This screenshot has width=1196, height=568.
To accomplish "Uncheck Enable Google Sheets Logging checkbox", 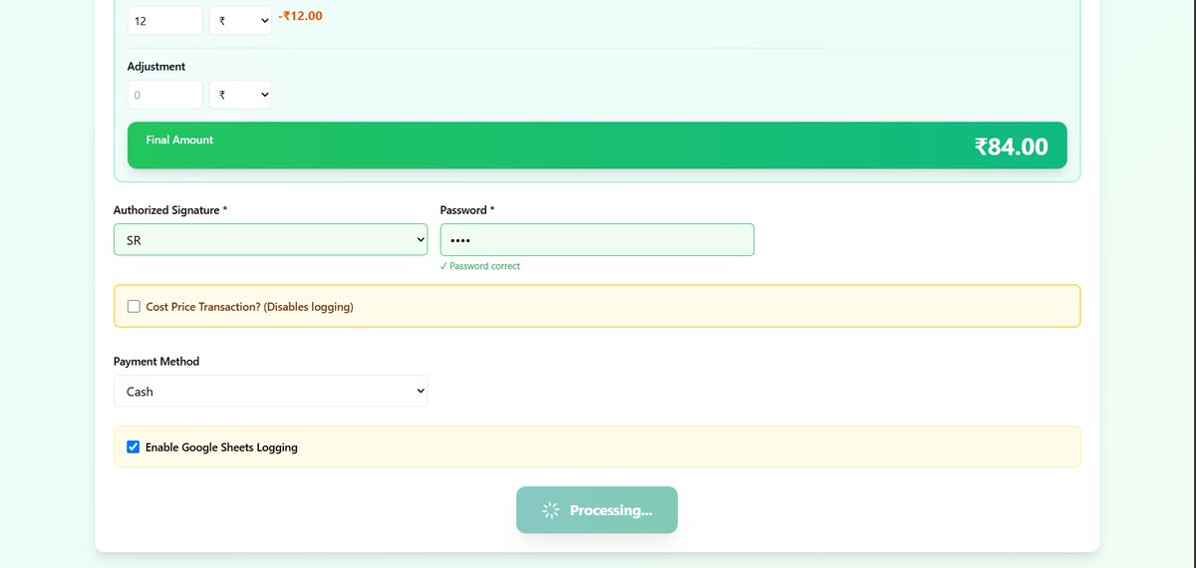I will click(134, 447).
